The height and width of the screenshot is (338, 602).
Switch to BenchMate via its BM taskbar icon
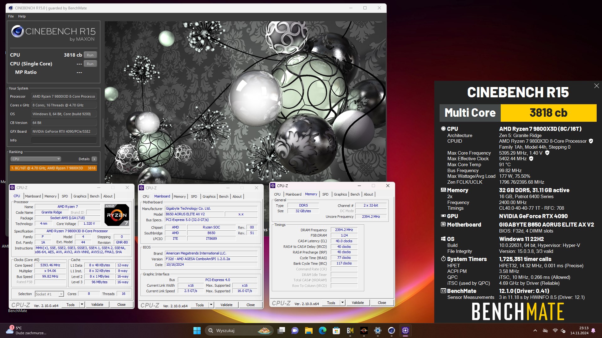coord(350,330)
